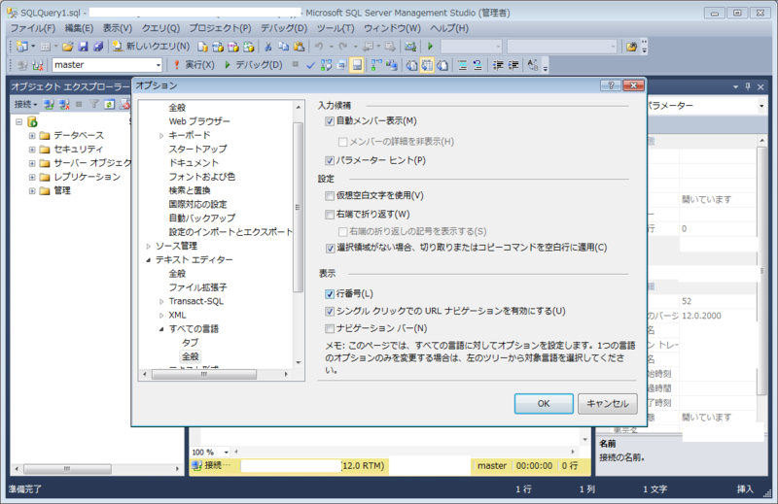The image size is (778, 504).
Task: Click the options tree vertical scrollbar thumb
Action: click(299, 207)
